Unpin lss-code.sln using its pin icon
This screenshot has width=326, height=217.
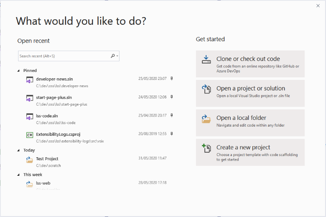pyautogui.click(x=172, y=115)
